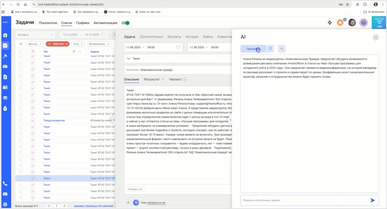Image resolution: width=387 pixels, height=209 pixels.
Task: Check the checkbox of the Предупреждение row
Action: click(21, 120)
